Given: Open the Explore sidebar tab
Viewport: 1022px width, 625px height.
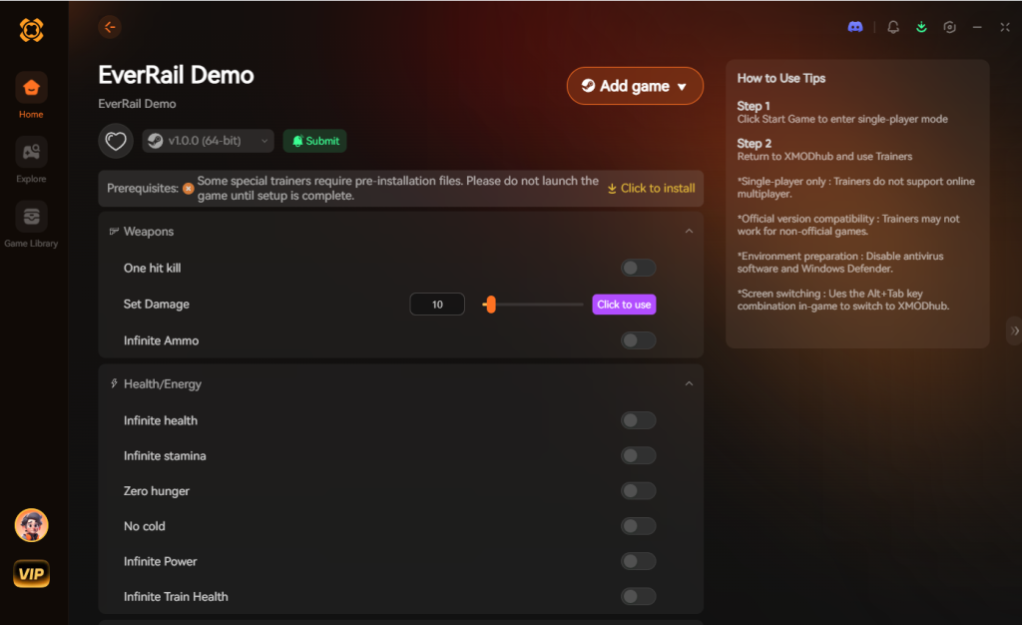Looking at the screenshot, I should tap(31, 161).
